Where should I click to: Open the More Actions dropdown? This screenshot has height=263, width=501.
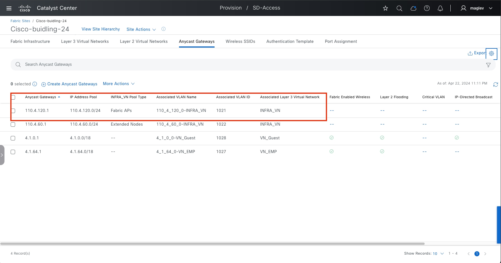click(x=119, y=84)
